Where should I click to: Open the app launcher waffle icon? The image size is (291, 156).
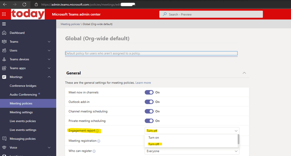[x=4, y=14]
